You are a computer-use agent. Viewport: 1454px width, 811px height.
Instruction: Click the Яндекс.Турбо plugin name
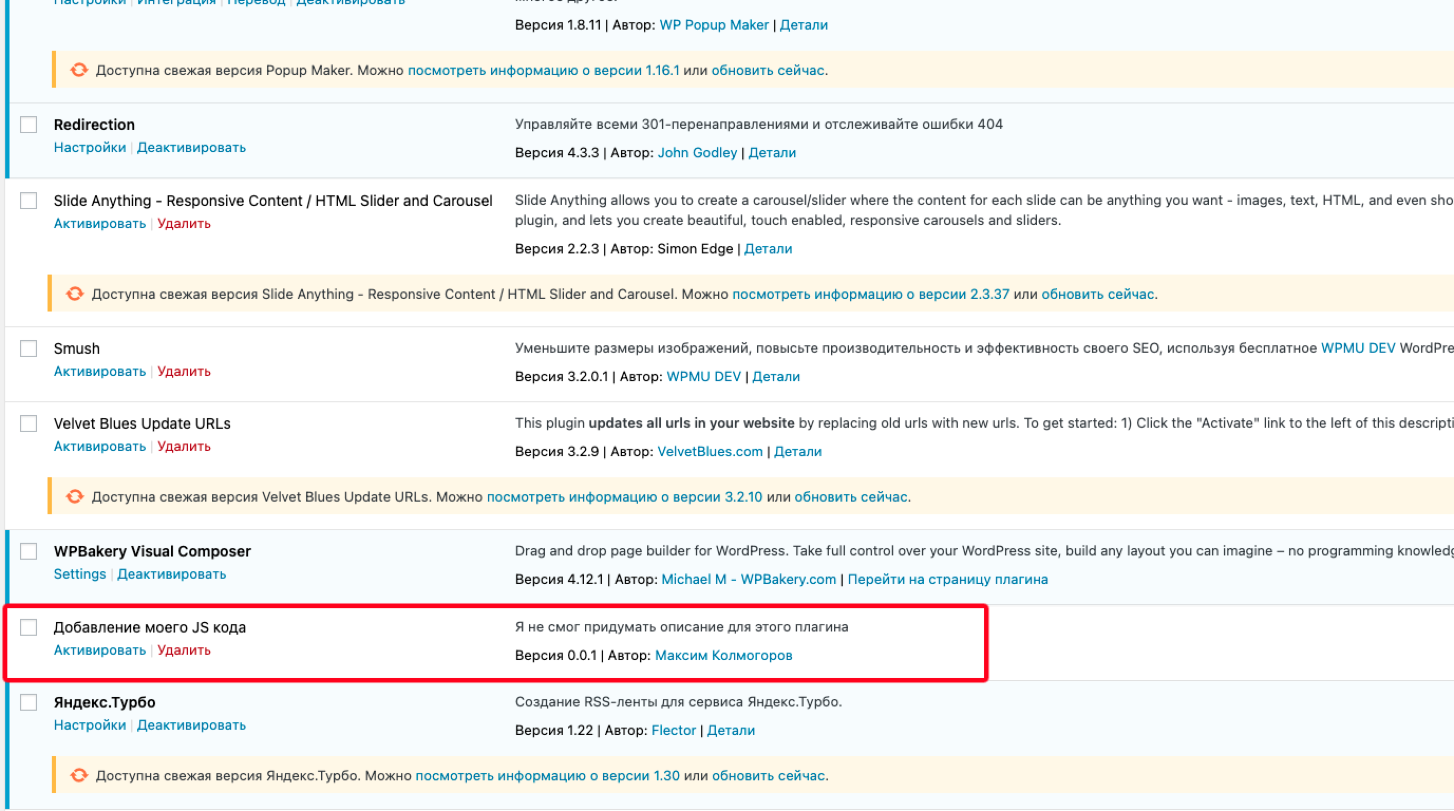pos(105,703)
